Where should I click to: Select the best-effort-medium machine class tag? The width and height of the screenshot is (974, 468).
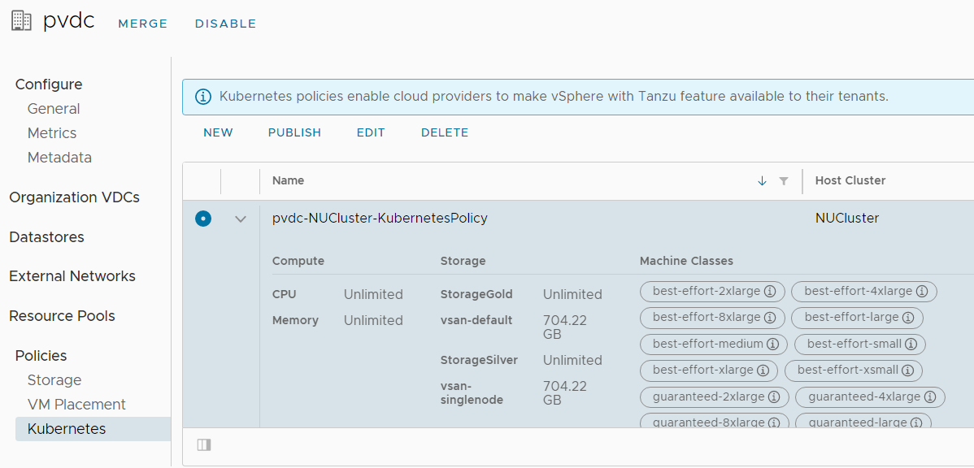tap(713, 344)
